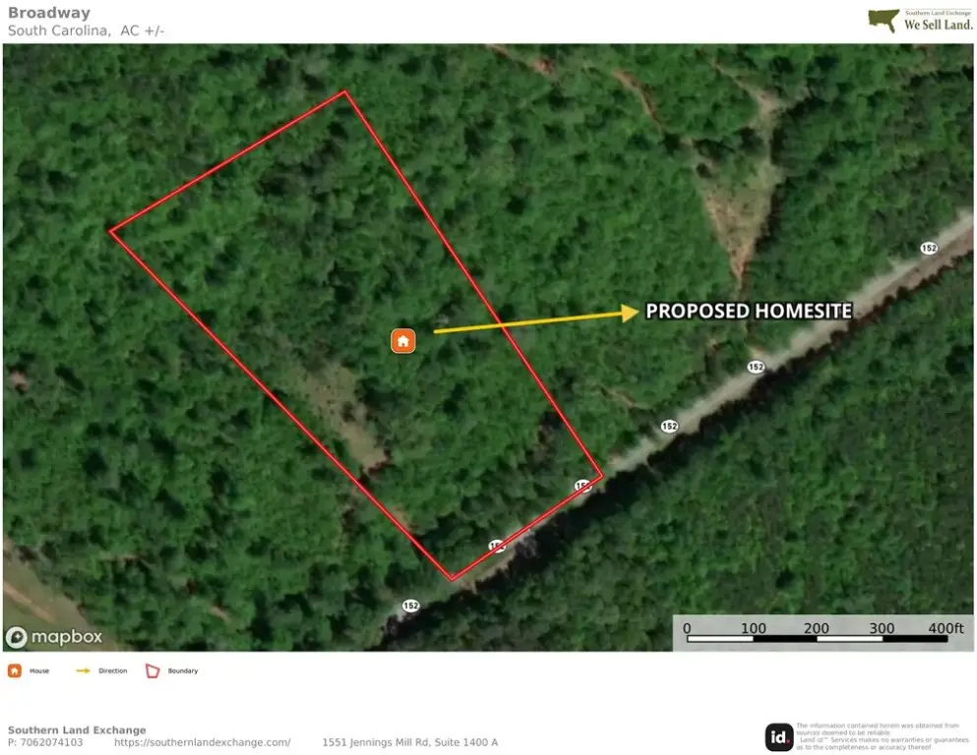This screenshot has height=755, width=977.
Task: Click the 400ft mark on the scale bar
Action: tap(947, 627)
